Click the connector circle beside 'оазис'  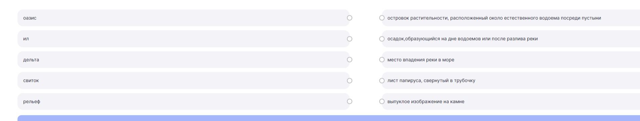pyautogui.click(x=350, y=18)
